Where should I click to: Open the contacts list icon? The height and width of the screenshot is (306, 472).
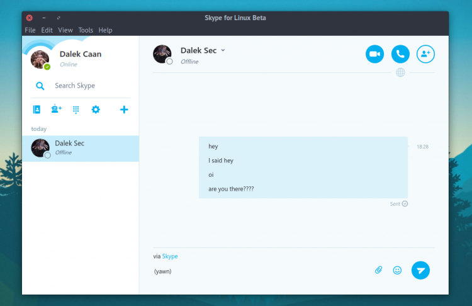37,110
